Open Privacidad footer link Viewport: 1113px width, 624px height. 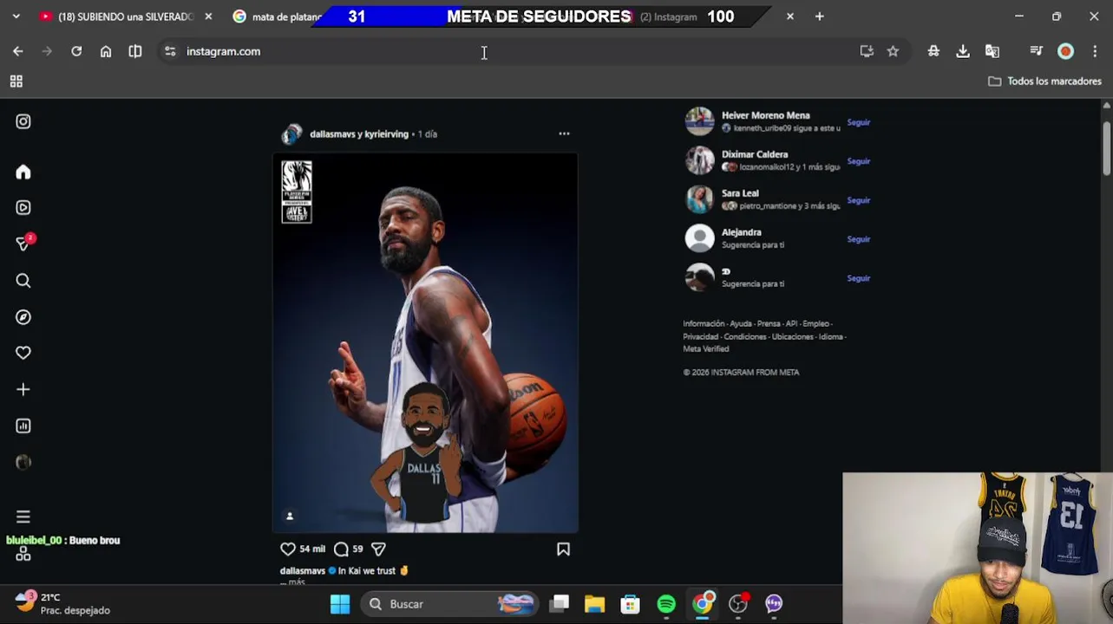[700, 336]
